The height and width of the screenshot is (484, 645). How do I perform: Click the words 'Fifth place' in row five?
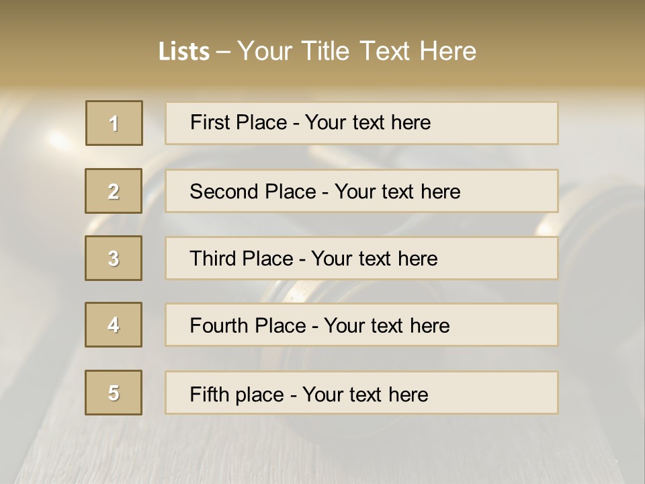coord(237,395)
